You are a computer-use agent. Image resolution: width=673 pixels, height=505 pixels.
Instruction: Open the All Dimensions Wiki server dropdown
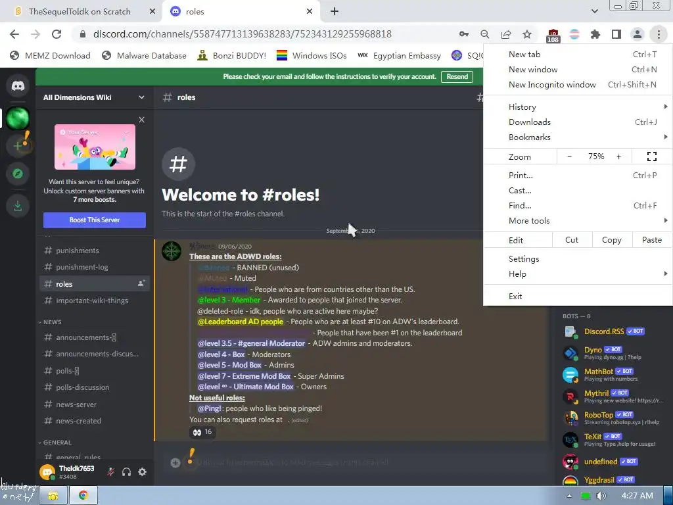click(x=141, y=97)
